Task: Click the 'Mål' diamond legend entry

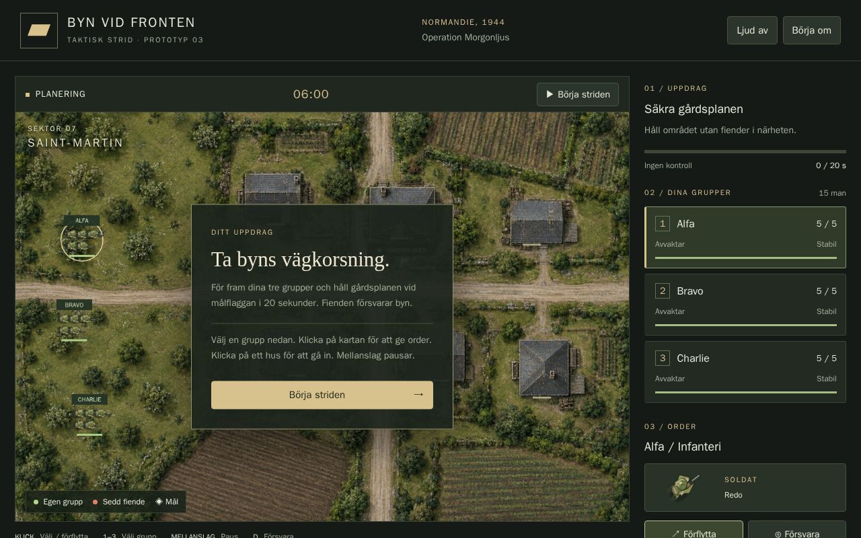Action: [167, 502]
